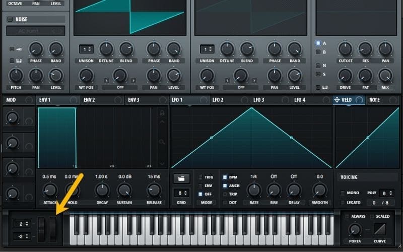Click the VELO move-arrows source icon

337,99
